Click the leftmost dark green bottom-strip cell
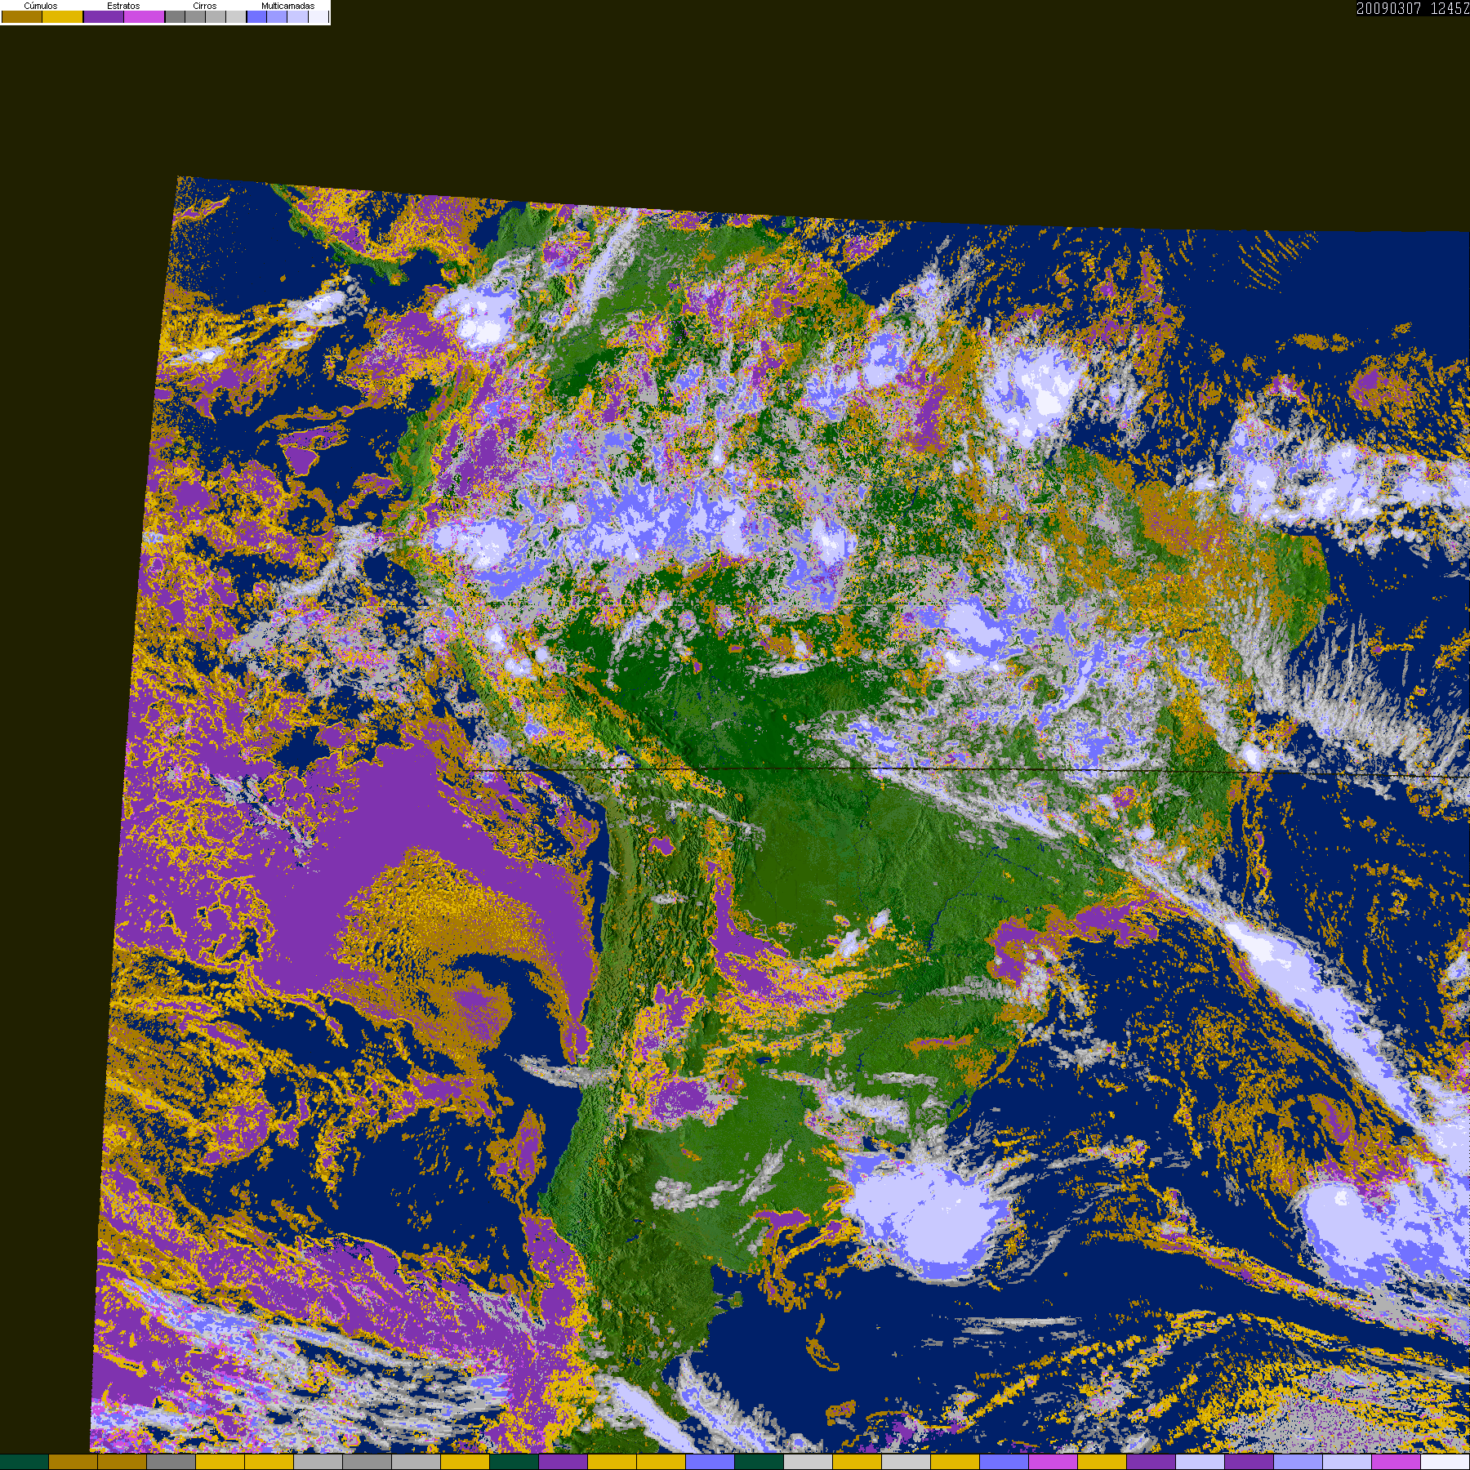Image resolution: width=1470 pixels, height=1470 pixels. pos(24,1462)
